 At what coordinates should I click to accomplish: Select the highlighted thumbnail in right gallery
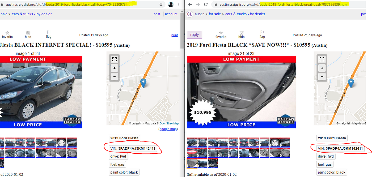point(192,163)
